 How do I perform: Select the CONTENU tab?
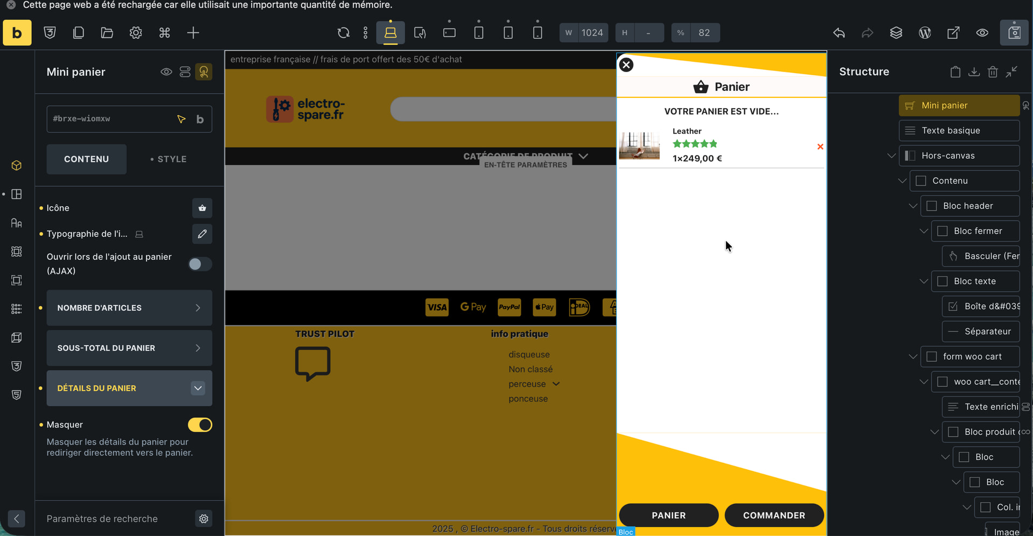click(87, 159)
